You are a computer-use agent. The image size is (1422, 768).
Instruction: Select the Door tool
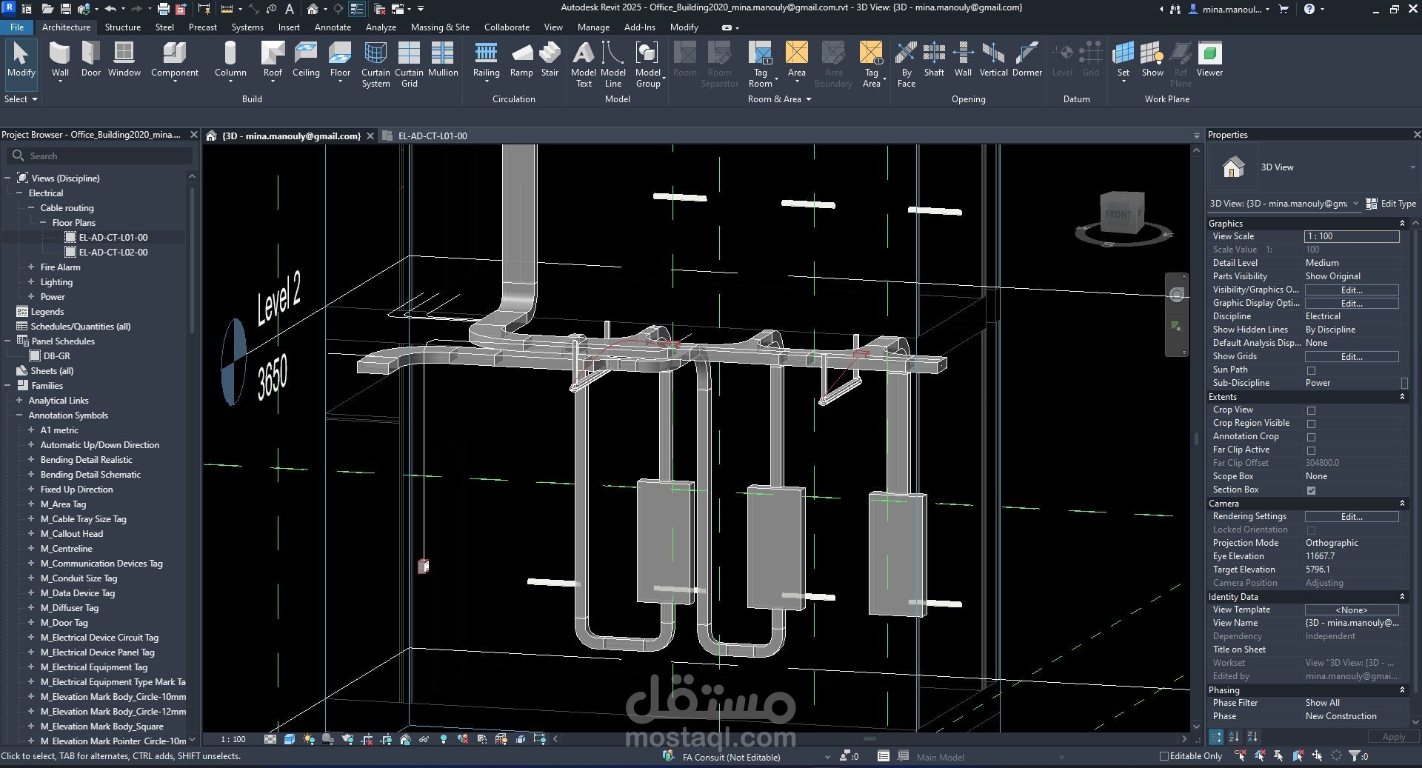(x=91, y=59)
